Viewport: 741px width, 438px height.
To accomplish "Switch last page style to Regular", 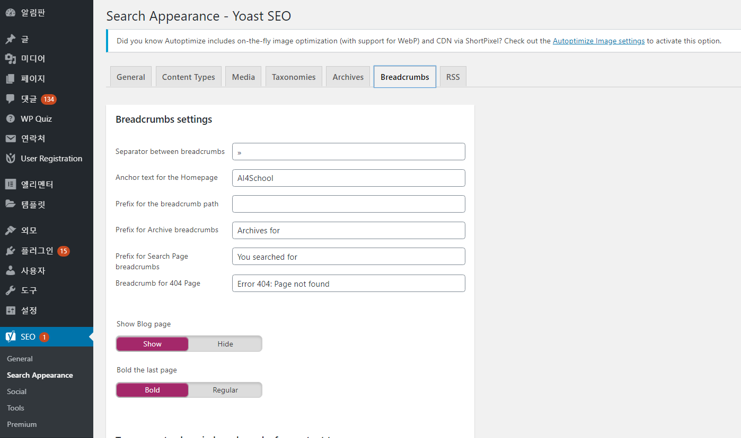I will pyautogui.click(x=225, y=390).
